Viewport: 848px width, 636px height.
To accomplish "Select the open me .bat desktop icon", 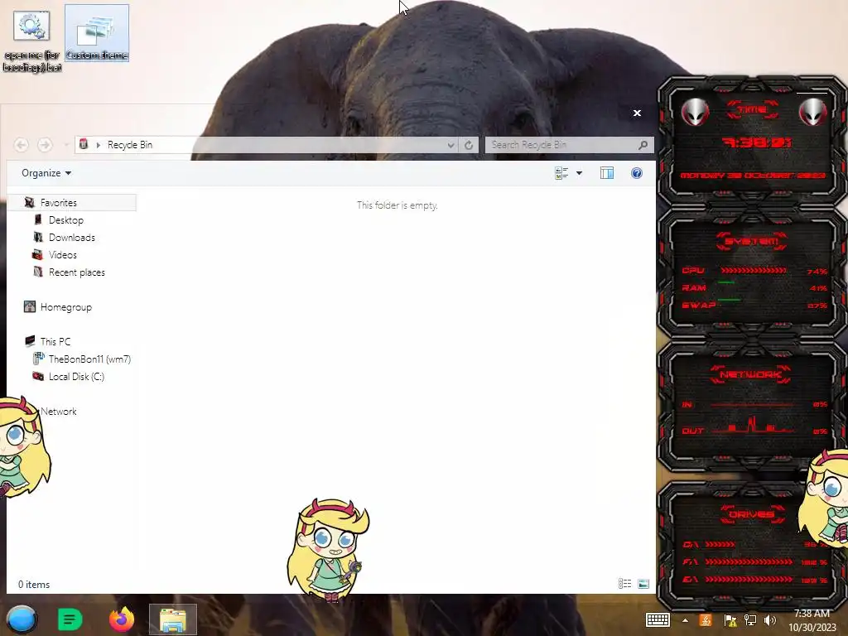I will pyautogui.click(x=32, y=41).
